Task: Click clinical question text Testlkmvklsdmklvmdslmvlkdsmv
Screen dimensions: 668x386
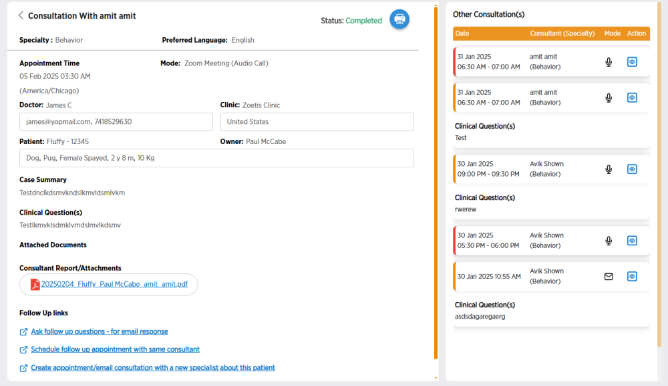Action: pyautogui.click(x=70, y=225)
